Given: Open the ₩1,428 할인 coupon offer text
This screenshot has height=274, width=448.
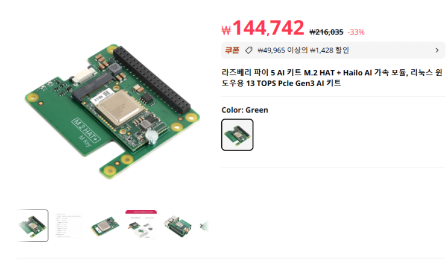Looking at the screenshot, I should (329, 50).
